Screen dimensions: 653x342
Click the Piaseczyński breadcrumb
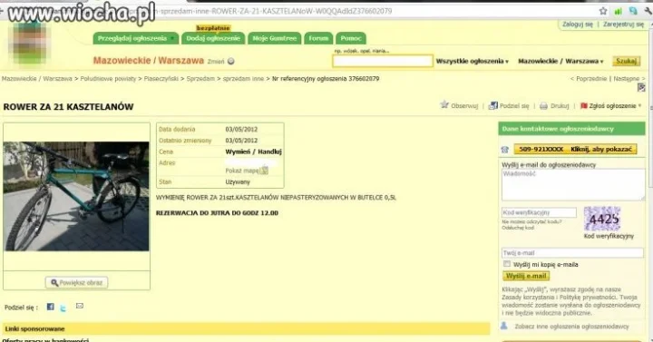tap(161, 79)
